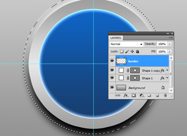Click Shape 1 copy mask link icon

pyautogui.click(x=128, y=70)
